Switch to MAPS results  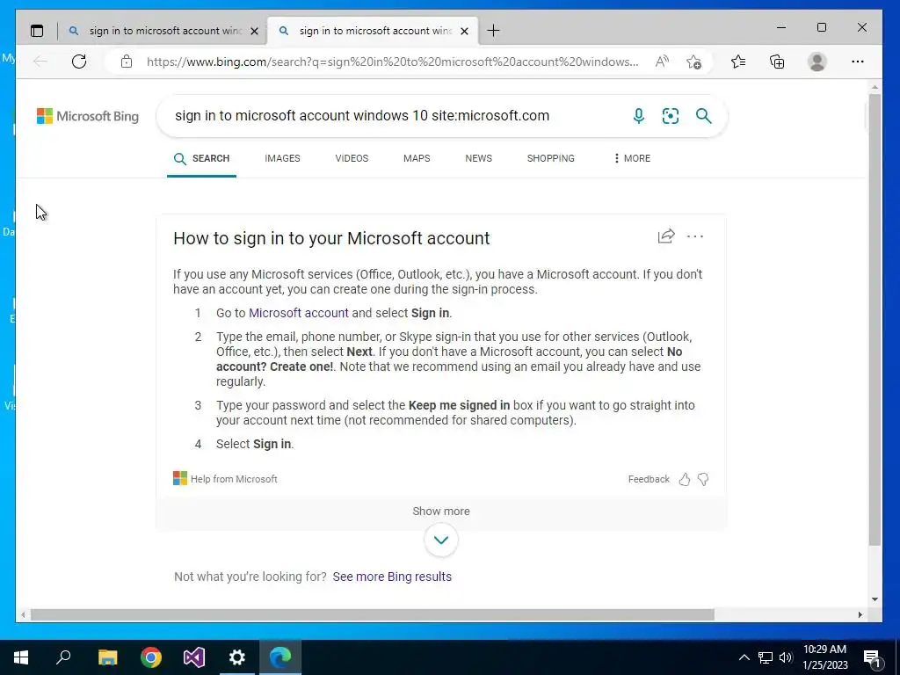[417, 158]
